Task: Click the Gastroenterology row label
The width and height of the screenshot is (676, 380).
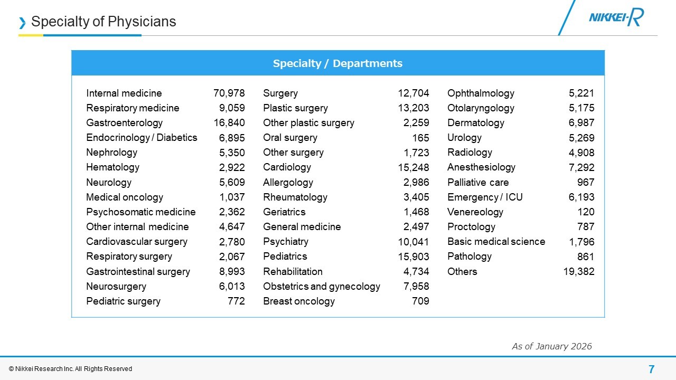Action: tap(125, 123)
